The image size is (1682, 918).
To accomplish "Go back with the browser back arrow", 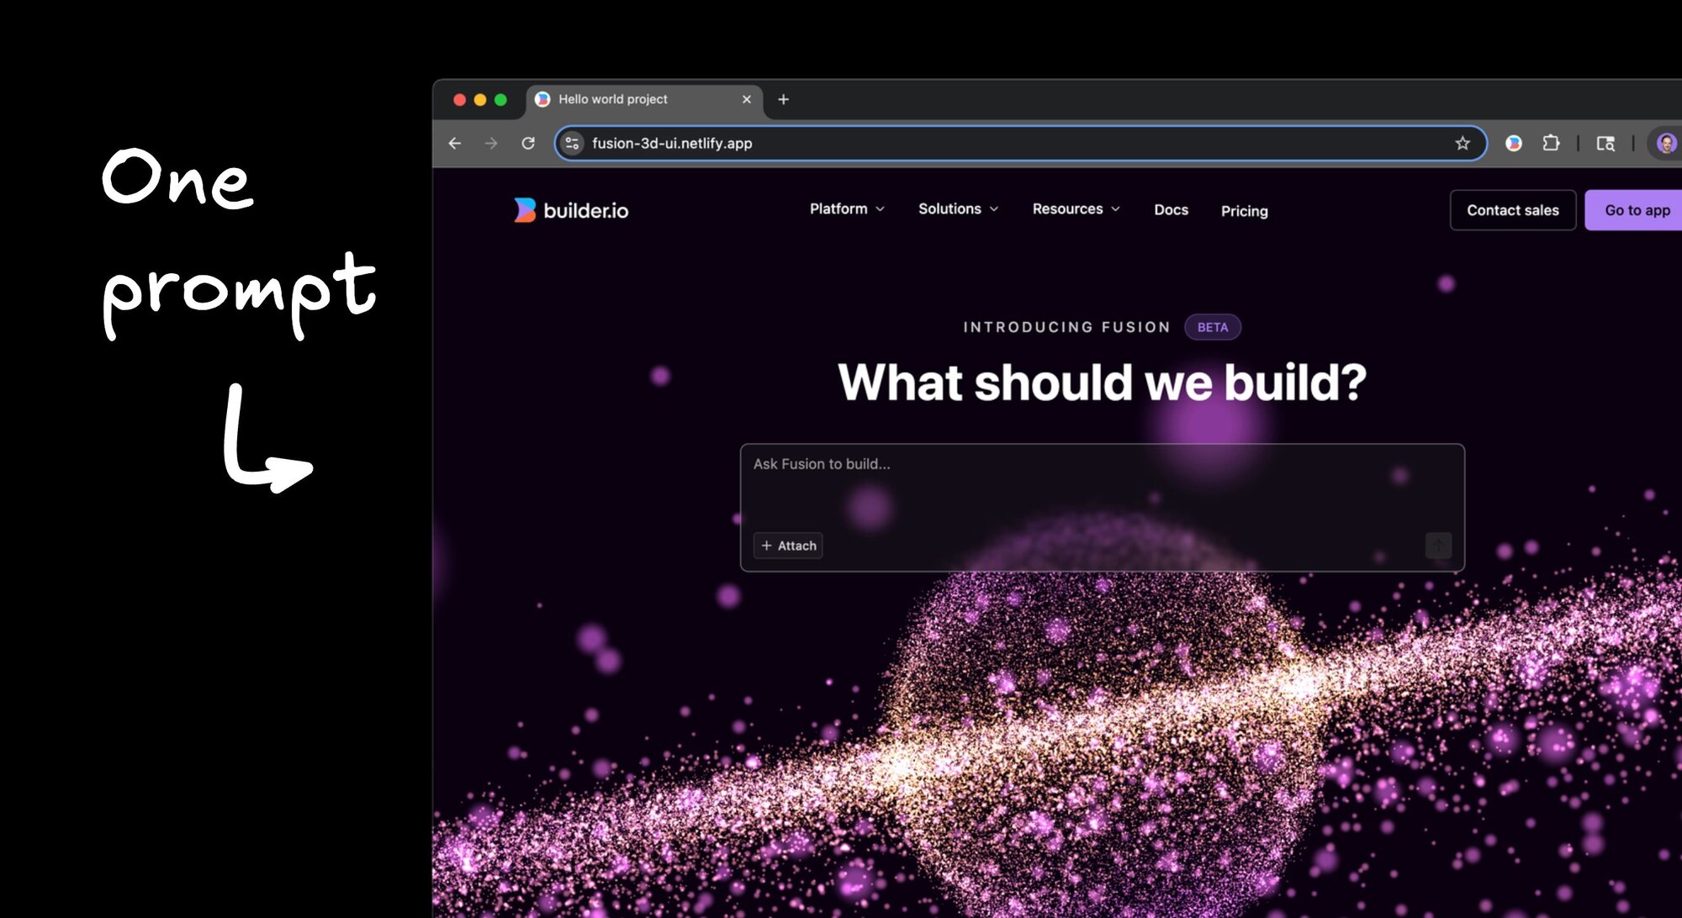I will 455,144.
